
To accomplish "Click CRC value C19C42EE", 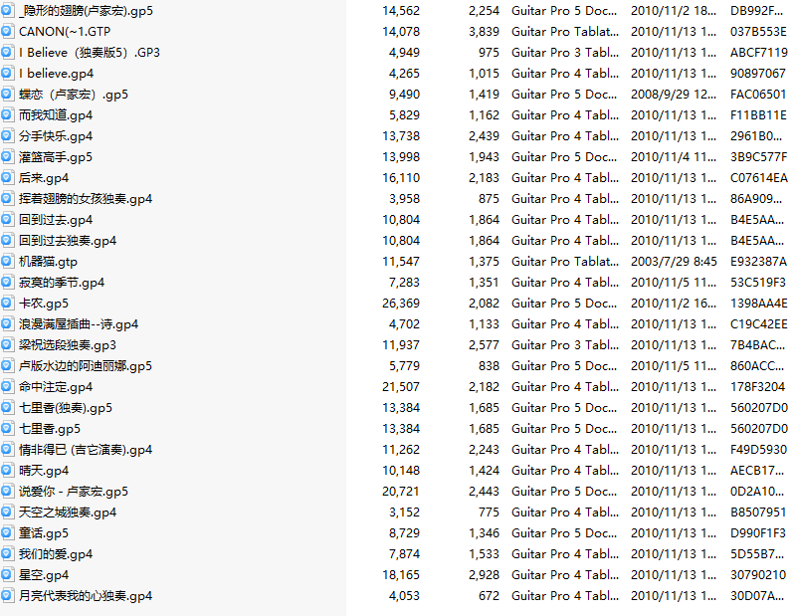I will (x=759, y=324).
